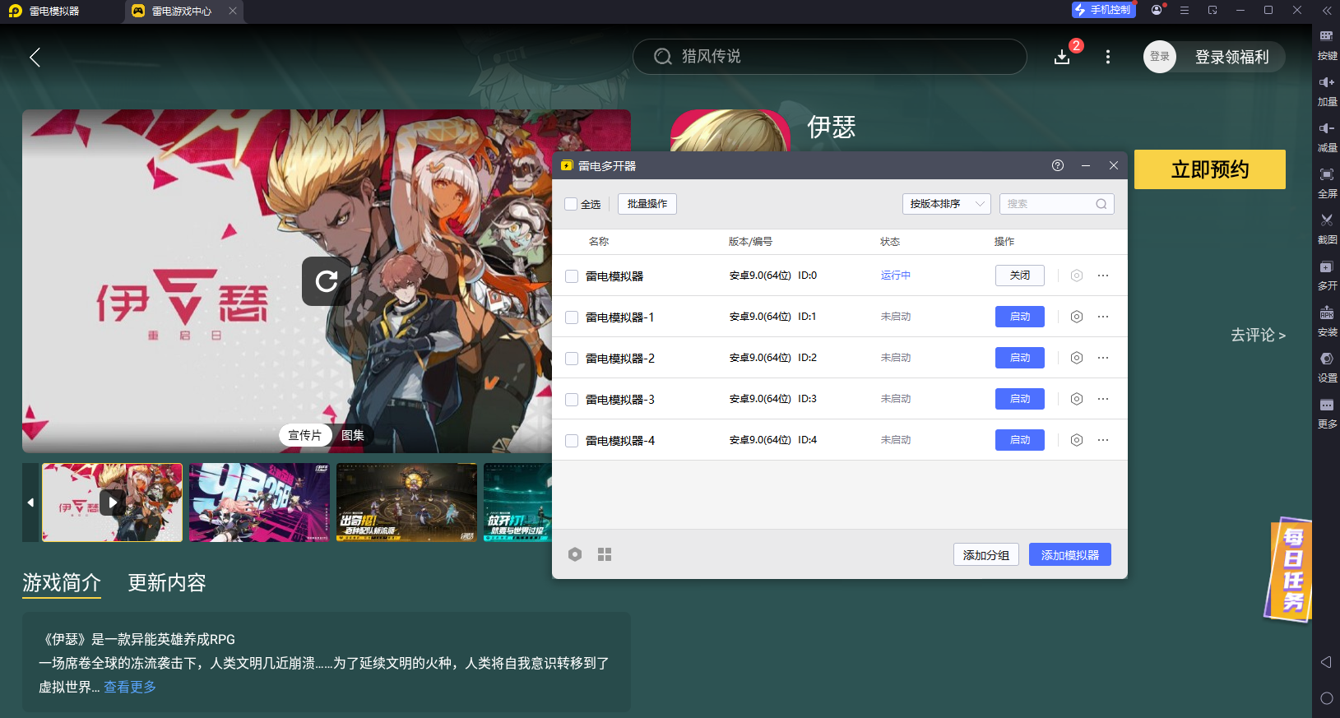Show 更多 tools in the right sidebar
The width and height of the screenshot is (1340, 718).
pos(1327,414)
